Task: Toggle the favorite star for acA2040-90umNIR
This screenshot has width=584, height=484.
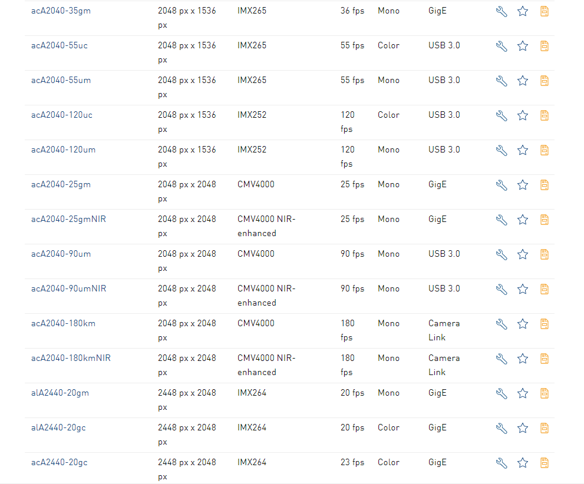Action: click(x=523, y=289)
